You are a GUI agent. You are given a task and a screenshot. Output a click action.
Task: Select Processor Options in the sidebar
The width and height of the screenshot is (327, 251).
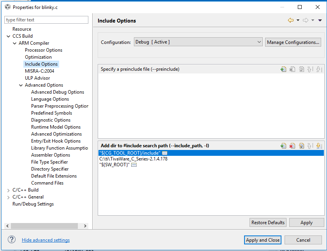[43, 50]
